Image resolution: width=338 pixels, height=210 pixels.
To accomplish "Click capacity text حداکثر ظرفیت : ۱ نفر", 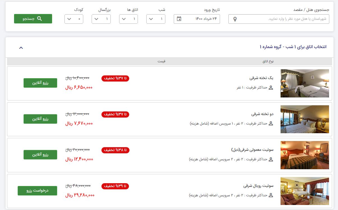I will click(252, 87).
